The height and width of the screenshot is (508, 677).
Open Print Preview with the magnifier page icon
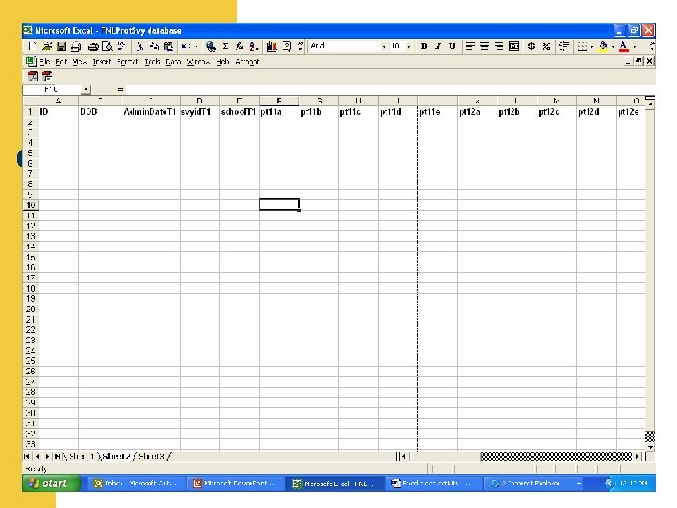tap(107, 46)
